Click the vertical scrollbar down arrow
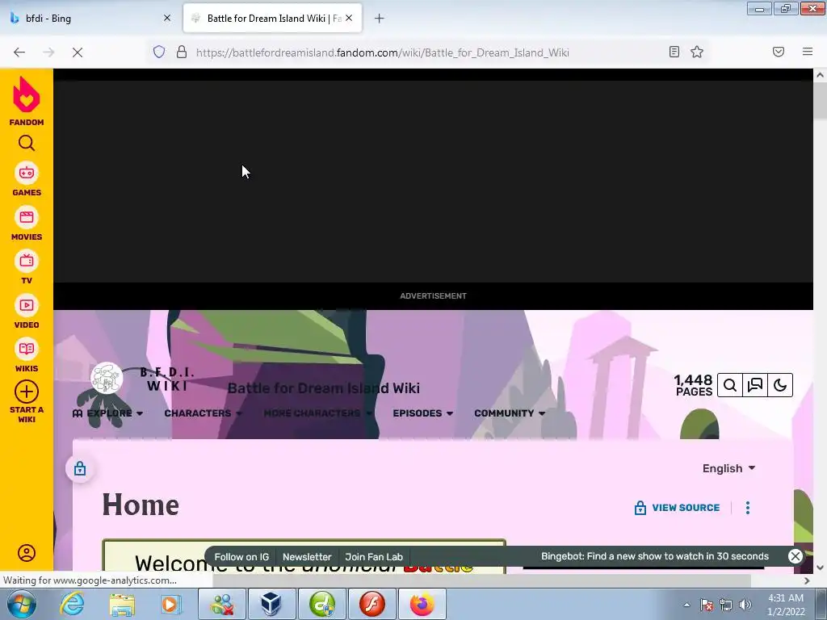 point(820,568)
